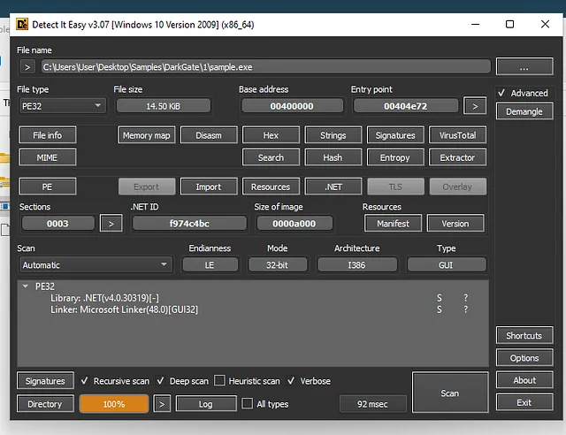The image size is (566, 435).
Task: Open the Resources button next to Import
Action: coord(271,187)
